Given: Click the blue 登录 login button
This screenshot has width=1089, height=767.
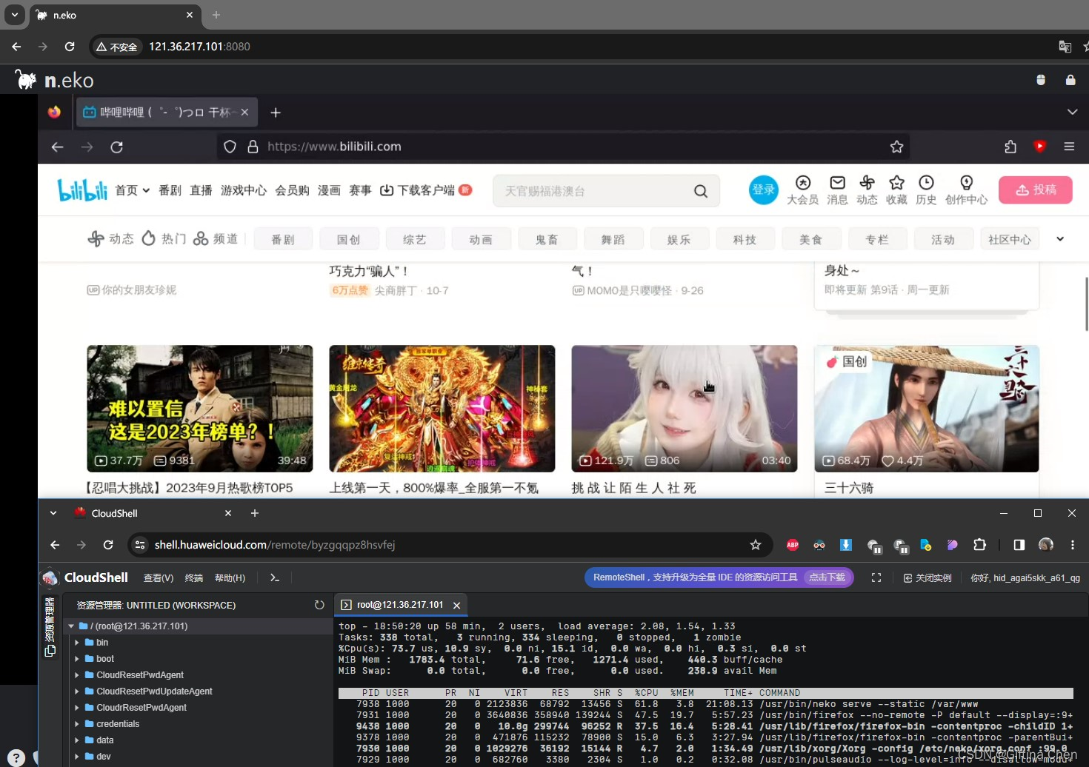Looking at the screenshot, I should tap(763, 190).
